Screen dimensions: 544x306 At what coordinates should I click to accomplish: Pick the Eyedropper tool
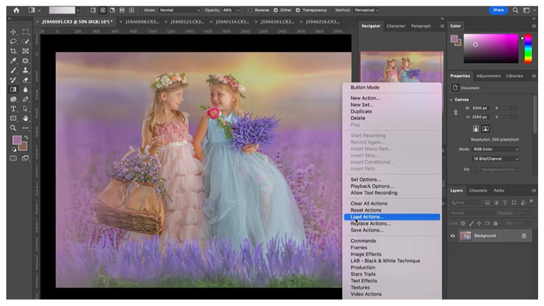13,61
